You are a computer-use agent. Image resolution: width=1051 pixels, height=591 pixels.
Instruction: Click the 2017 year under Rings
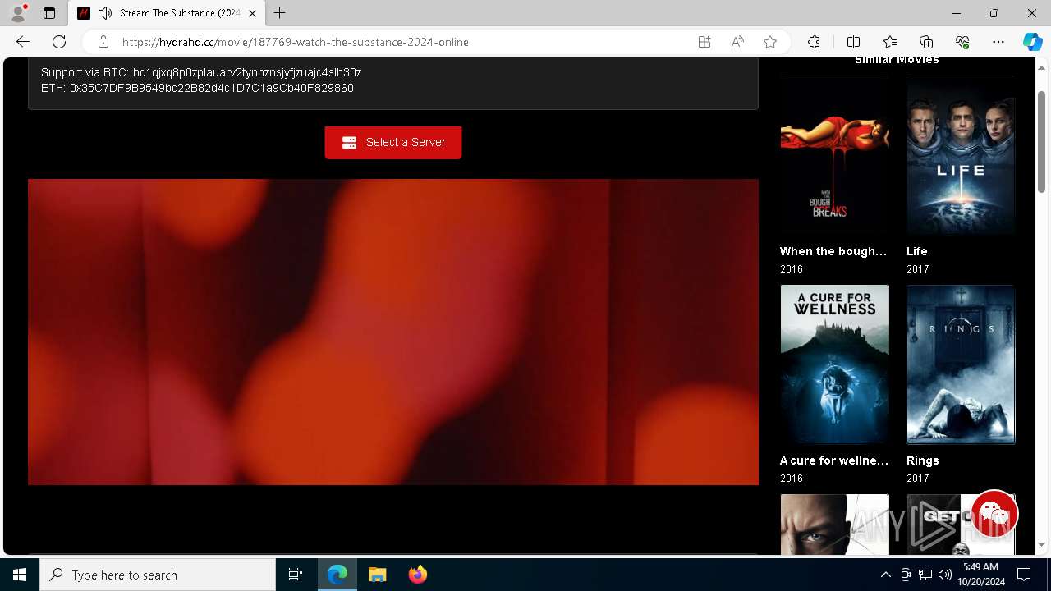pos(918,479)
